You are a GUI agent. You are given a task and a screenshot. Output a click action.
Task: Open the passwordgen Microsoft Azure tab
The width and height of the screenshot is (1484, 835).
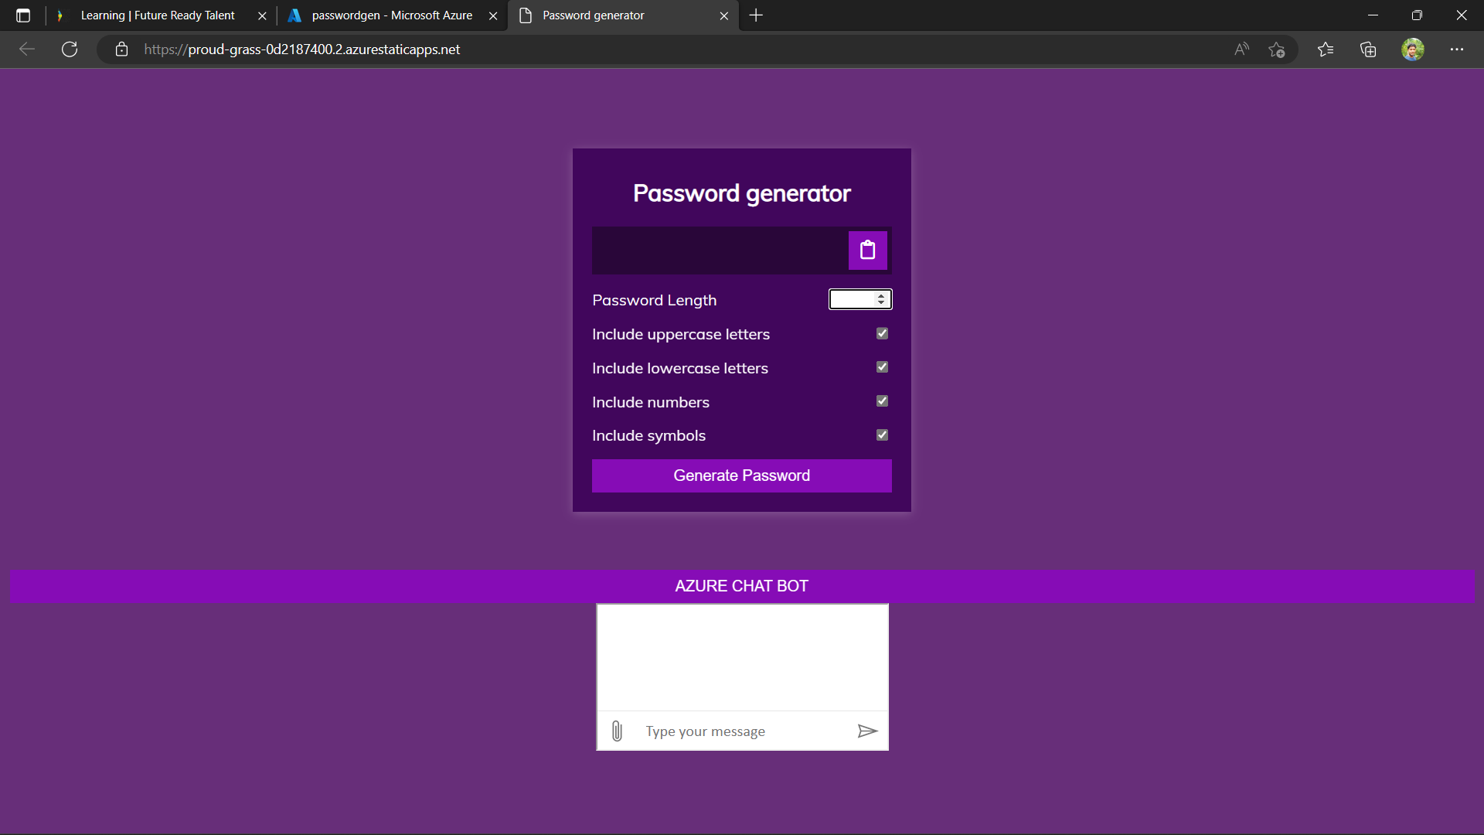click(x=386, y=15)
